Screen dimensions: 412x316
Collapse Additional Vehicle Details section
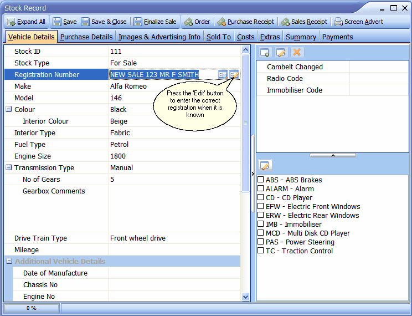9,261
